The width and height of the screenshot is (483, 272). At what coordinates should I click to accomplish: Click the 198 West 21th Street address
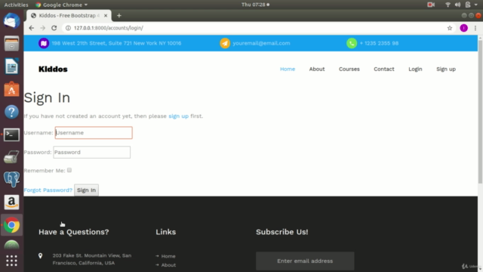(x=116, y=43)
